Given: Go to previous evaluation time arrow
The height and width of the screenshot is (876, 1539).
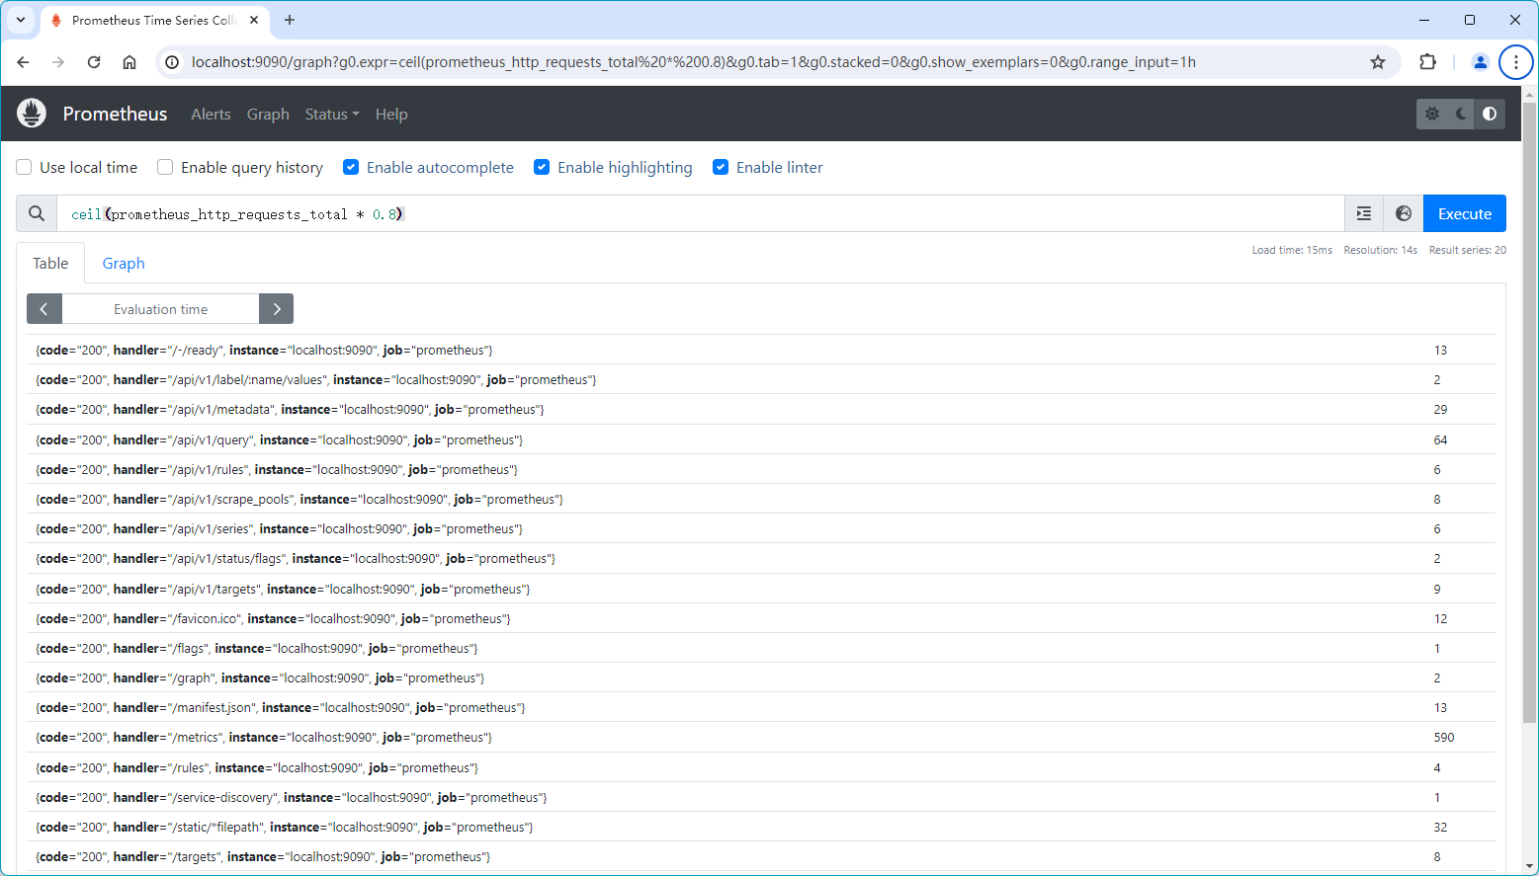Looking at the screenshot, I should coord(44,309).
